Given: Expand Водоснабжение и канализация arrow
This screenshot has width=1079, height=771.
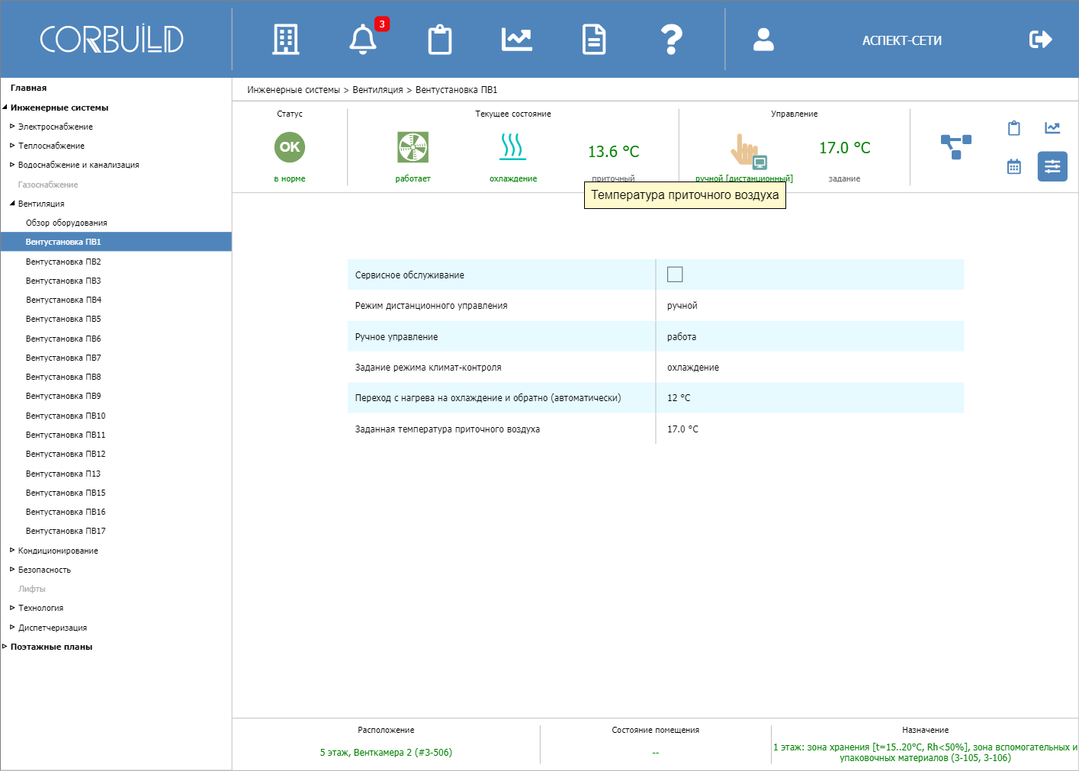Looking at the screenshot, I should pos(12,165).
